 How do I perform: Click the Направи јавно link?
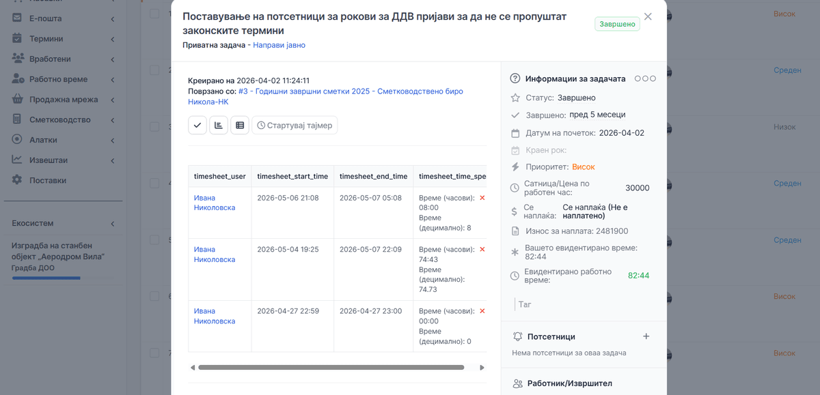279,45
